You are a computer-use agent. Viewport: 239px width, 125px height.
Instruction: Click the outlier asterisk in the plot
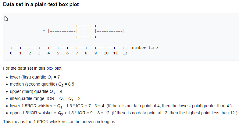[x=44, y=31]
